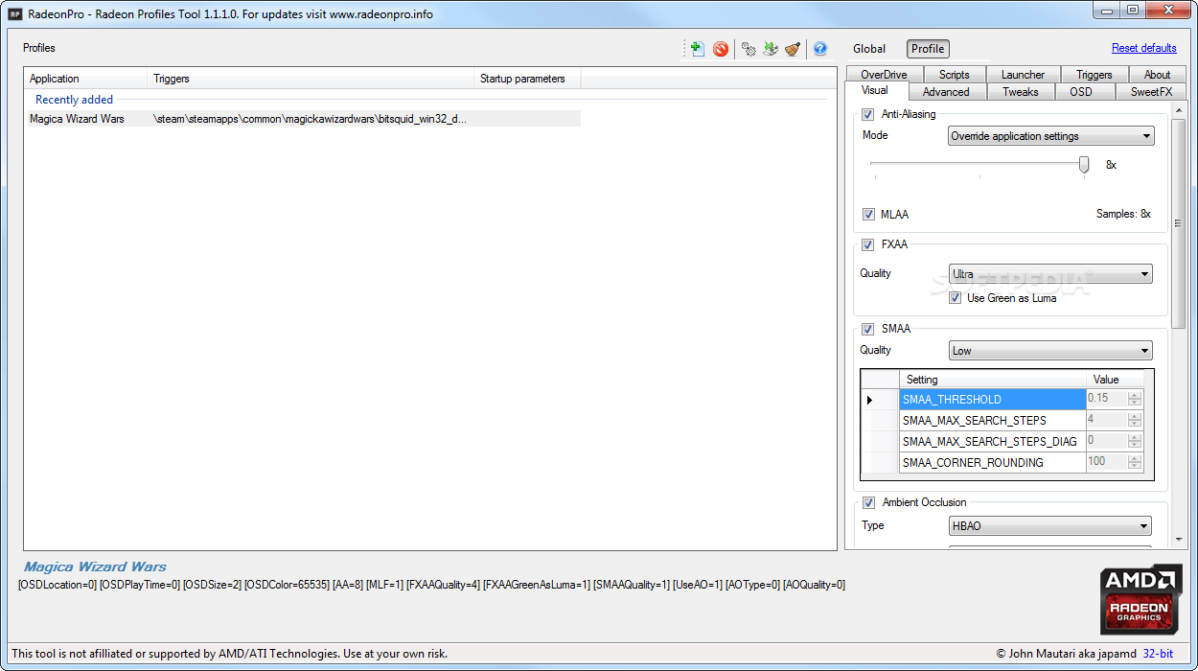Image resolution: width=1198 pixels, height=671 pixels.
Task: Open the gears settings icon in toolbar
Action: (x=749, y=49)
